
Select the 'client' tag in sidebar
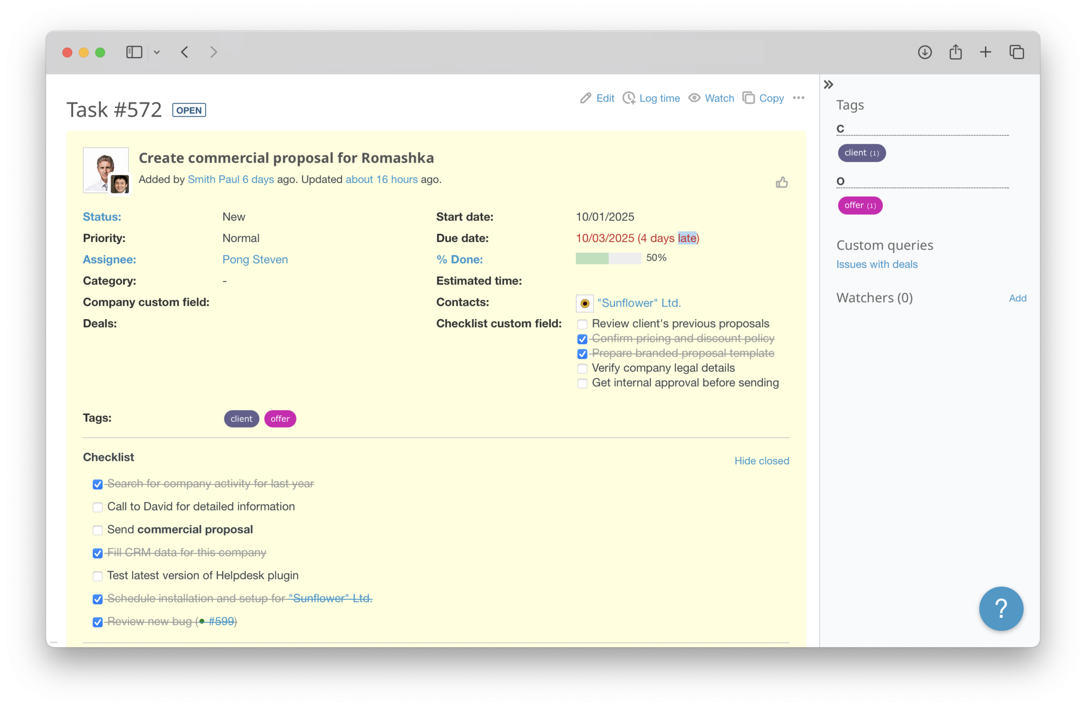click(861, 153)
